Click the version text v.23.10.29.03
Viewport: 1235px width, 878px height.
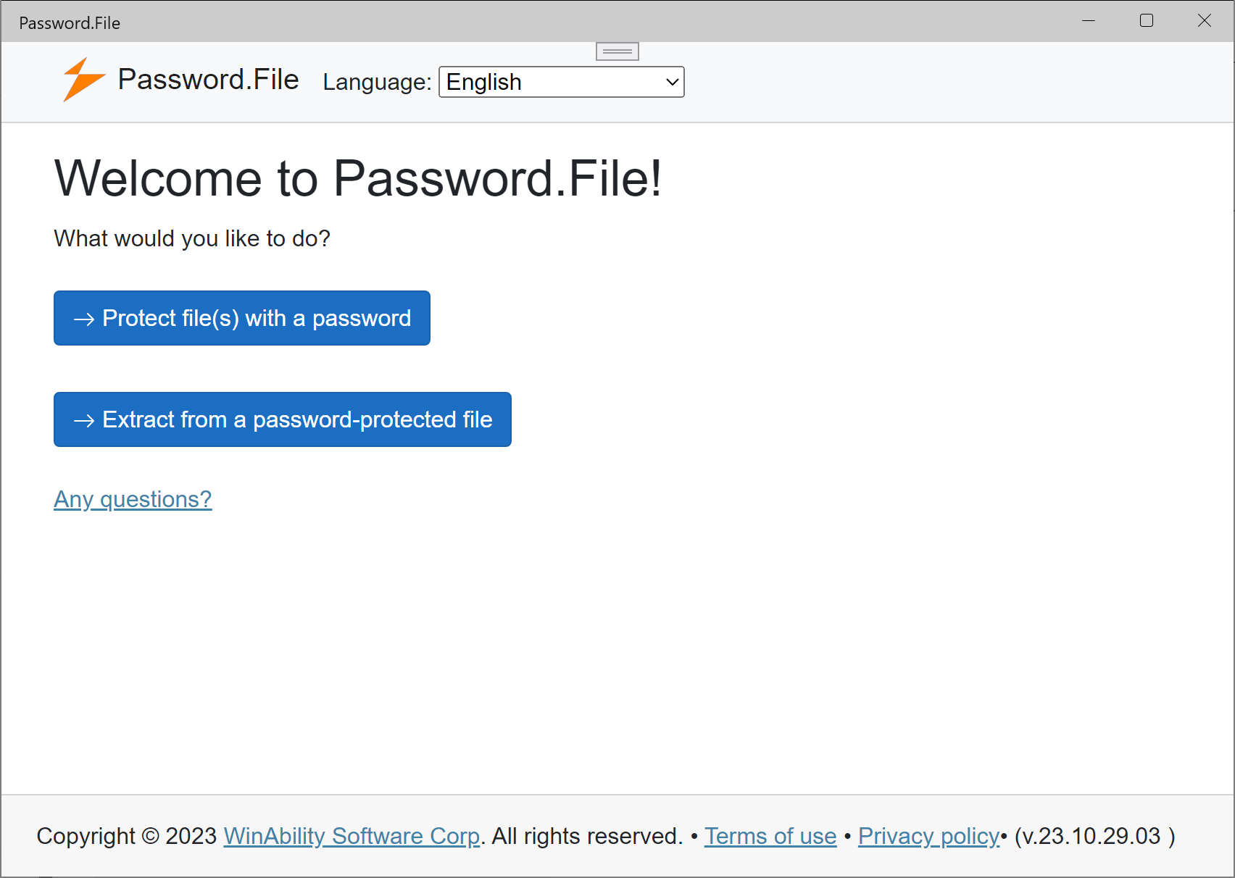pos(1095,836)
